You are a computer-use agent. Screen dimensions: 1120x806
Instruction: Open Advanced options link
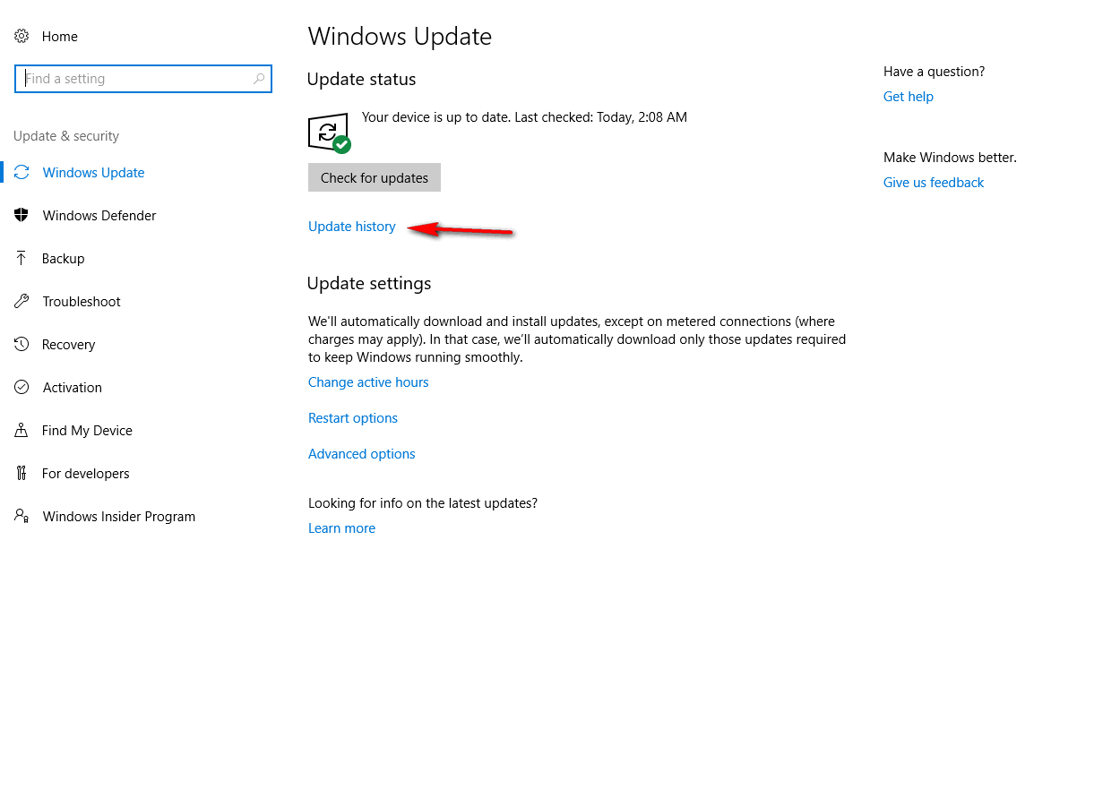(x=362, y=454)
